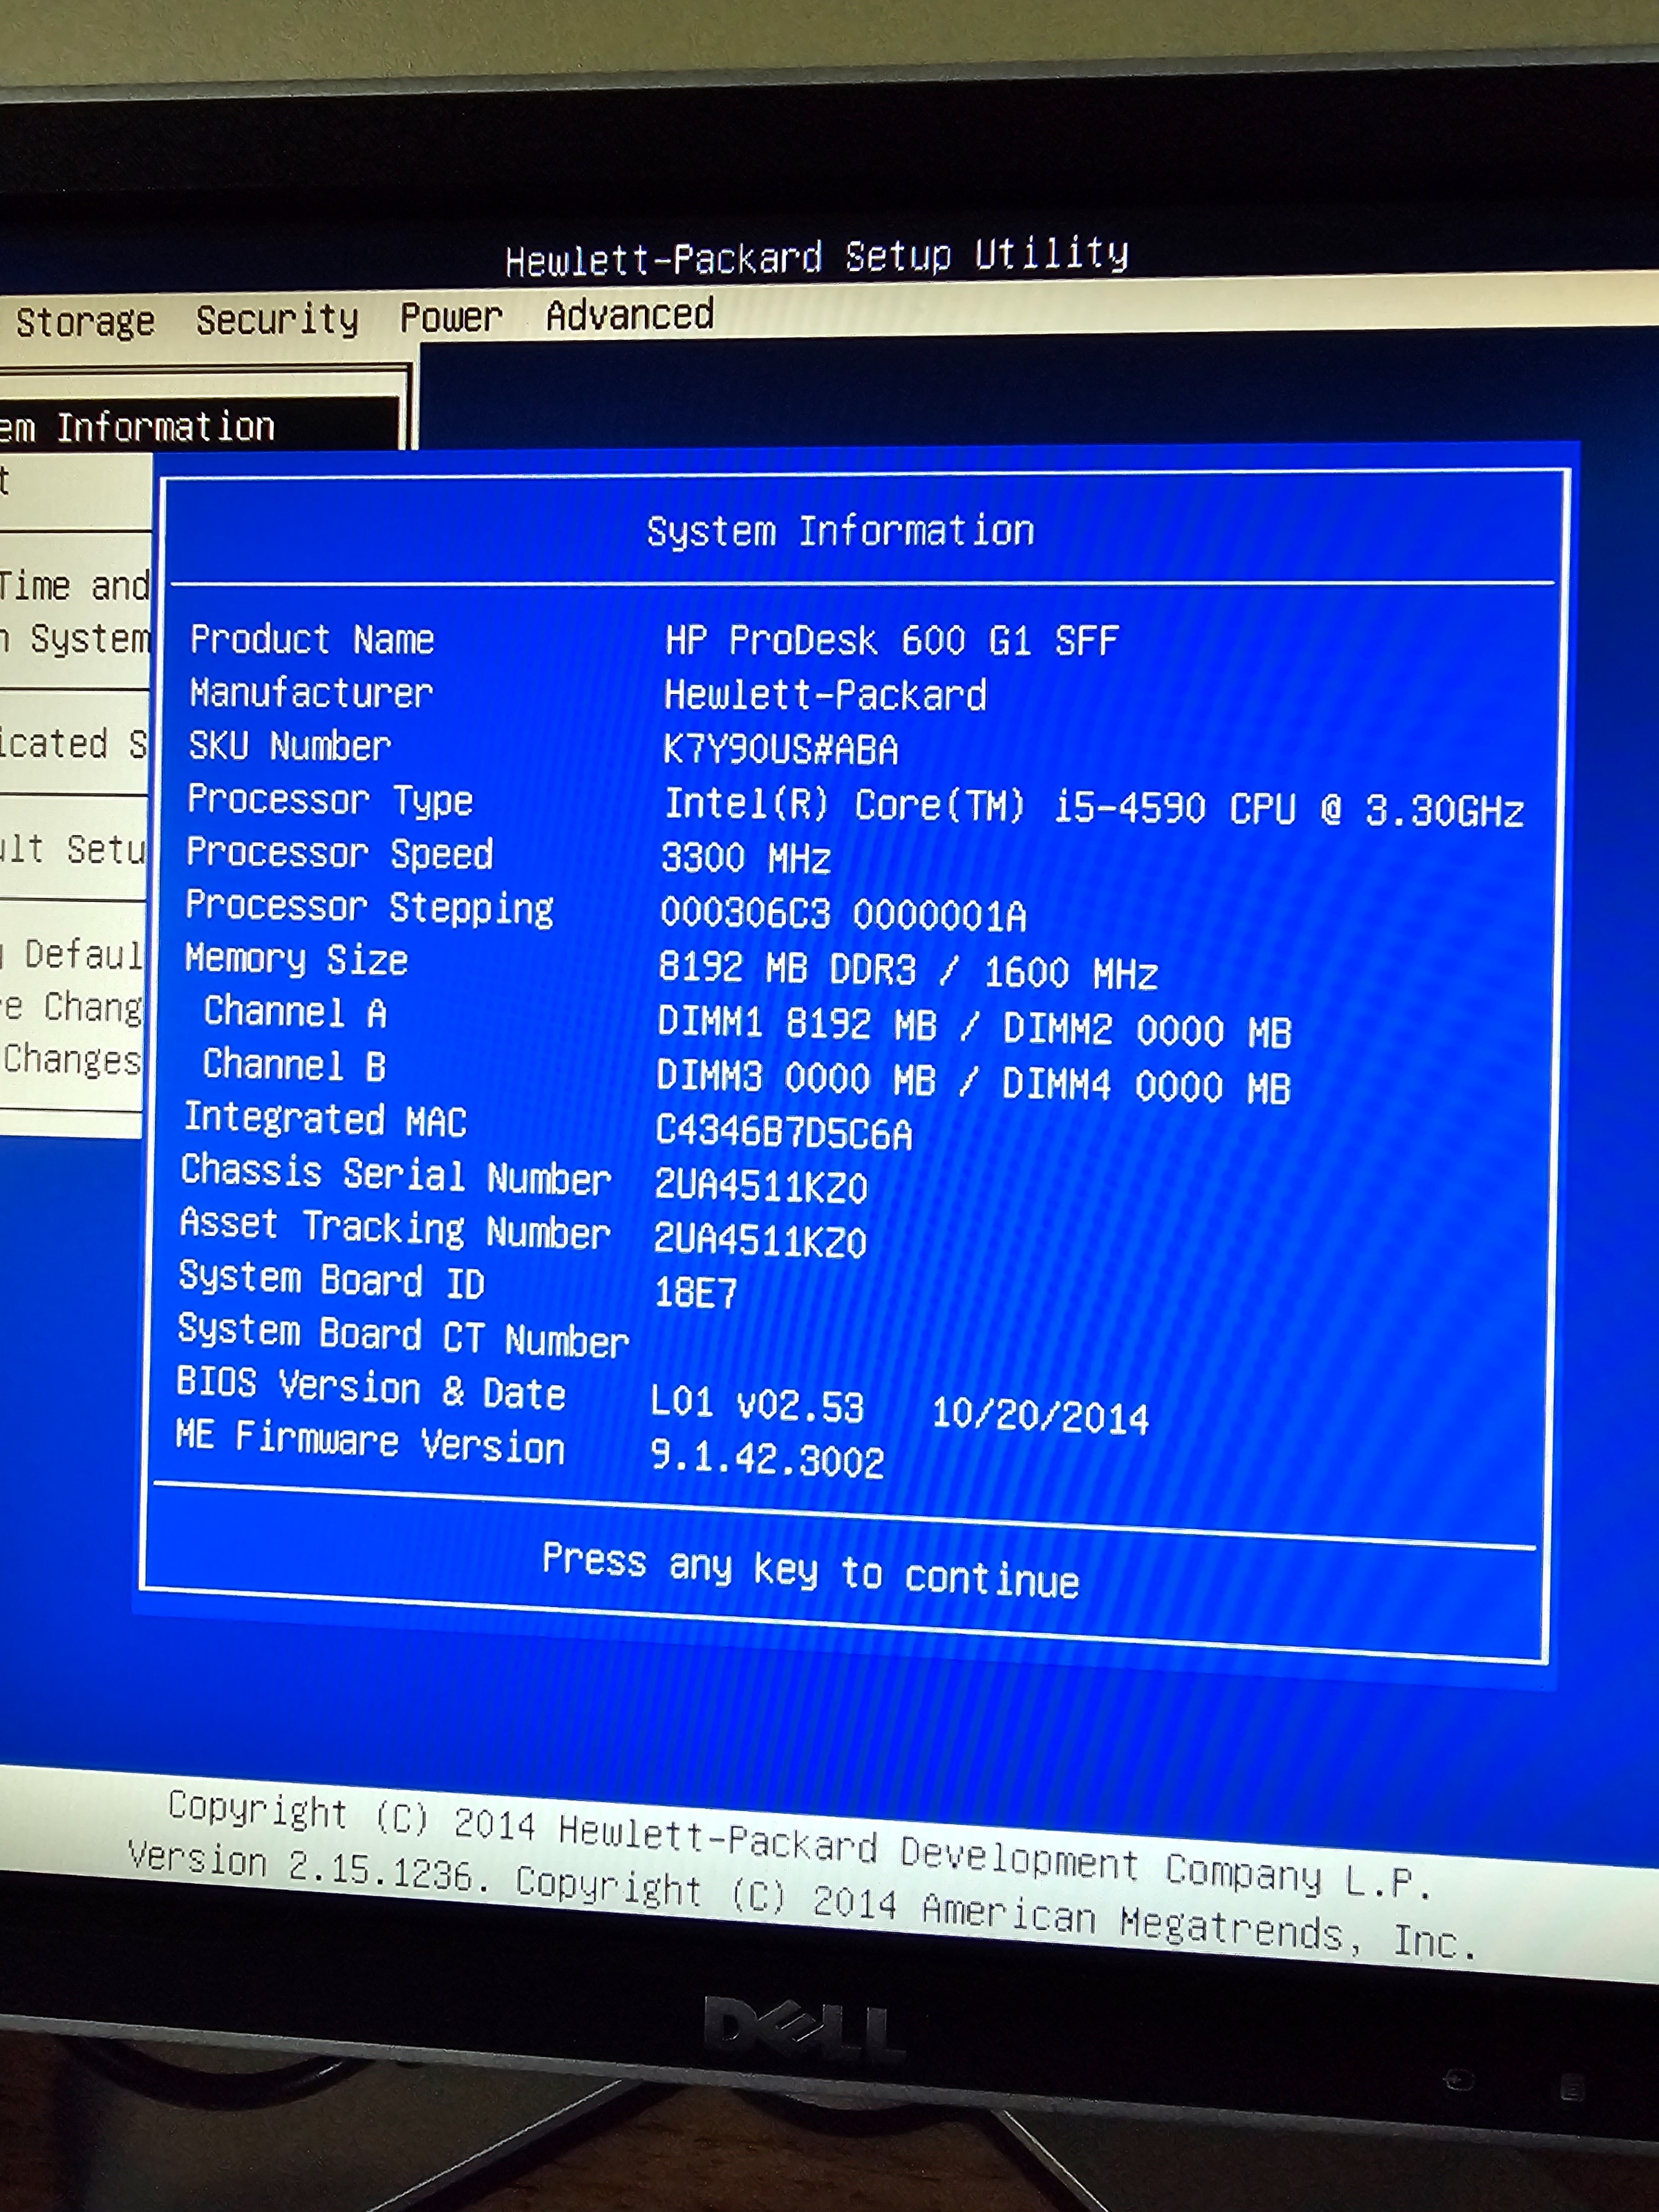Click the Asset Tracking Number value '2UA4511KZ0'
1659x2212 pixels.
(x=760, y=1241)
